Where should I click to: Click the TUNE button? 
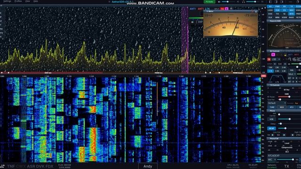point(272,108)
